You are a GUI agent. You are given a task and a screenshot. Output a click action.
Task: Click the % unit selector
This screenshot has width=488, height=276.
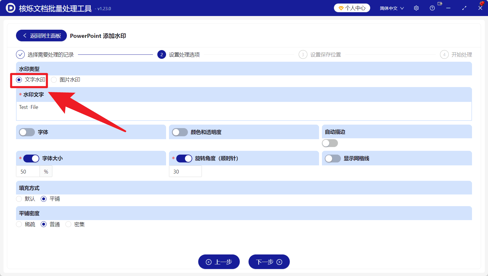tap(46, 171)
